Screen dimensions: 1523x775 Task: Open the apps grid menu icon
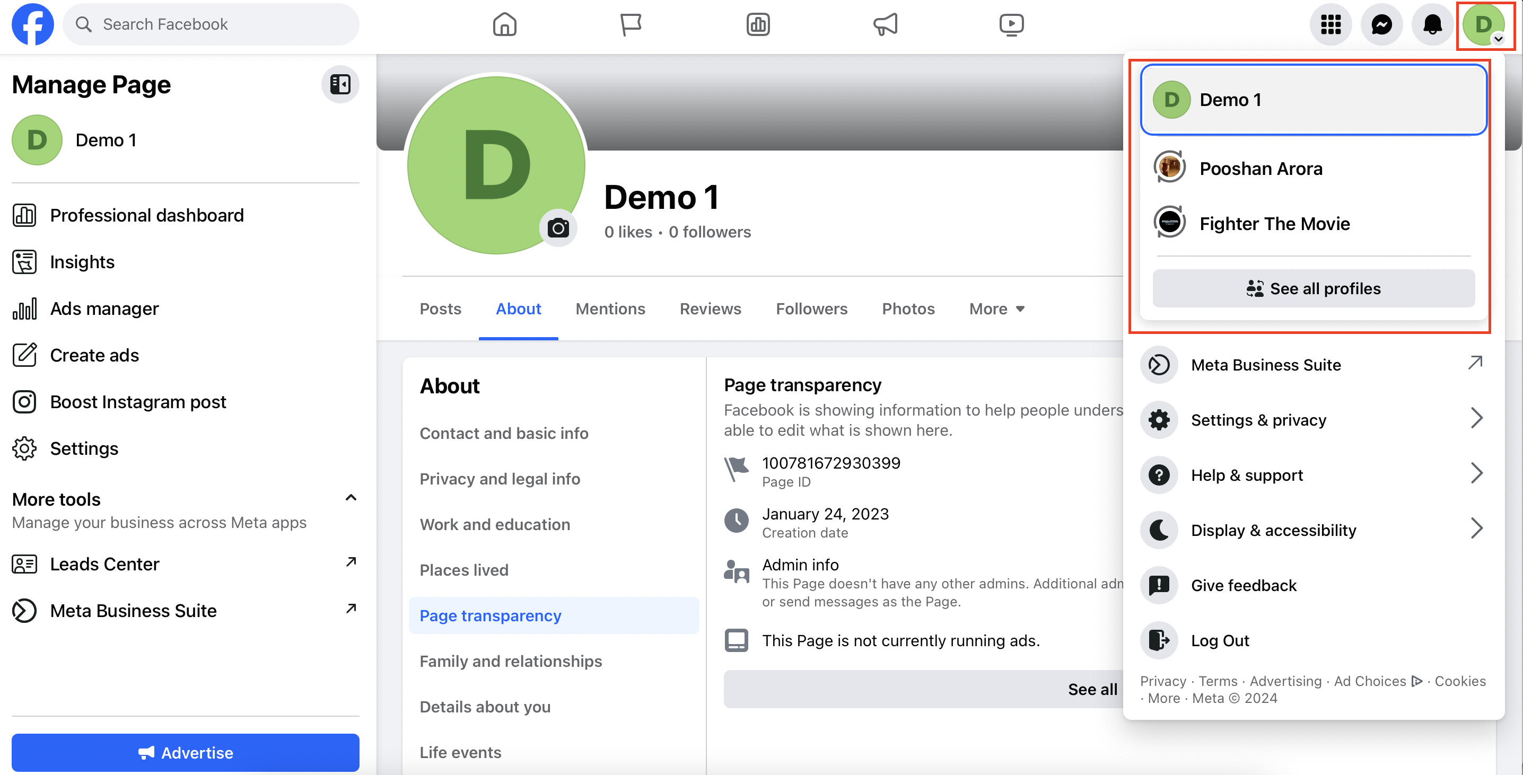click(x=1331, y=24)
